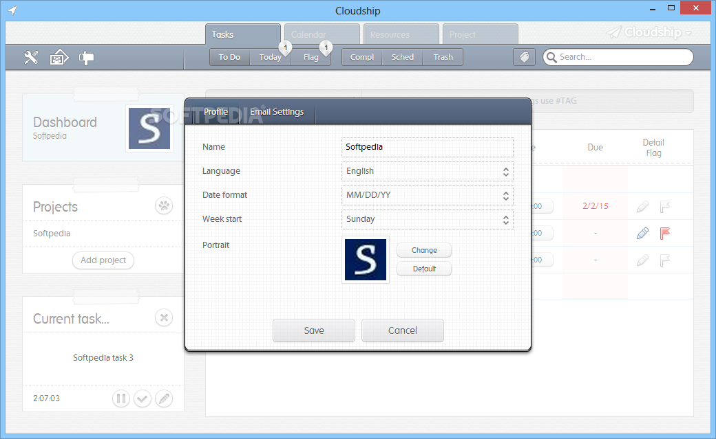Image resolution: width=716 pixels, height=439 pixels.
Task: Click pencil detail icon for 2/2/15 task
Action: (642, 207)
